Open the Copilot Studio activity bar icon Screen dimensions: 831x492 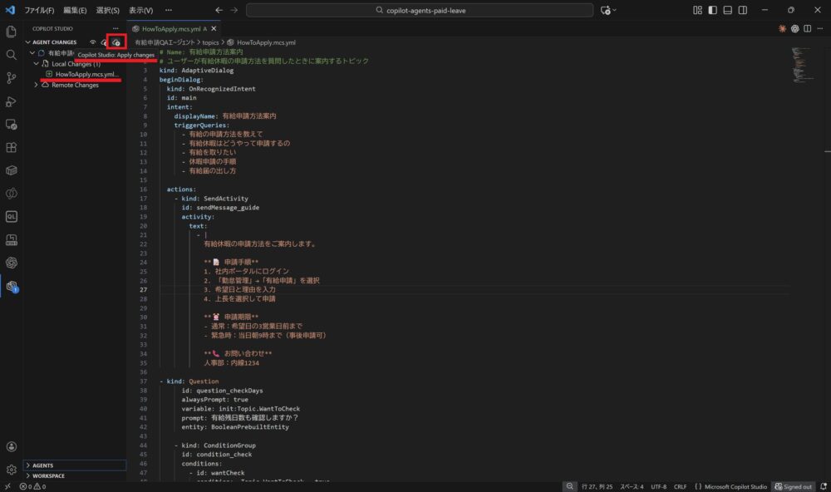point(12,286)
